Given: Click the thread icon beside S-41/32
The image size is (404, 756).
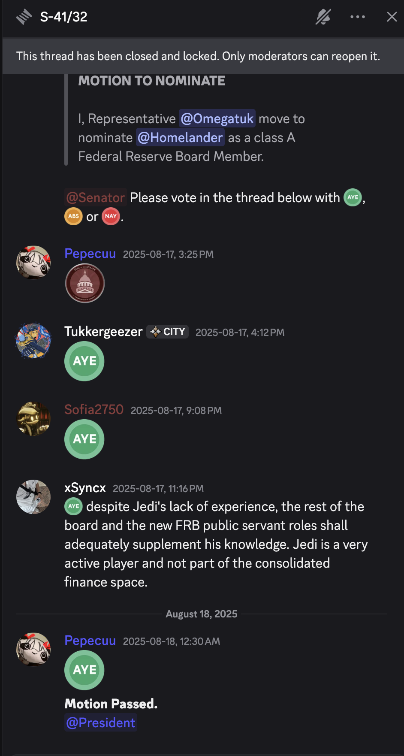Looking at the screenshot, I should tap(24, 17).
